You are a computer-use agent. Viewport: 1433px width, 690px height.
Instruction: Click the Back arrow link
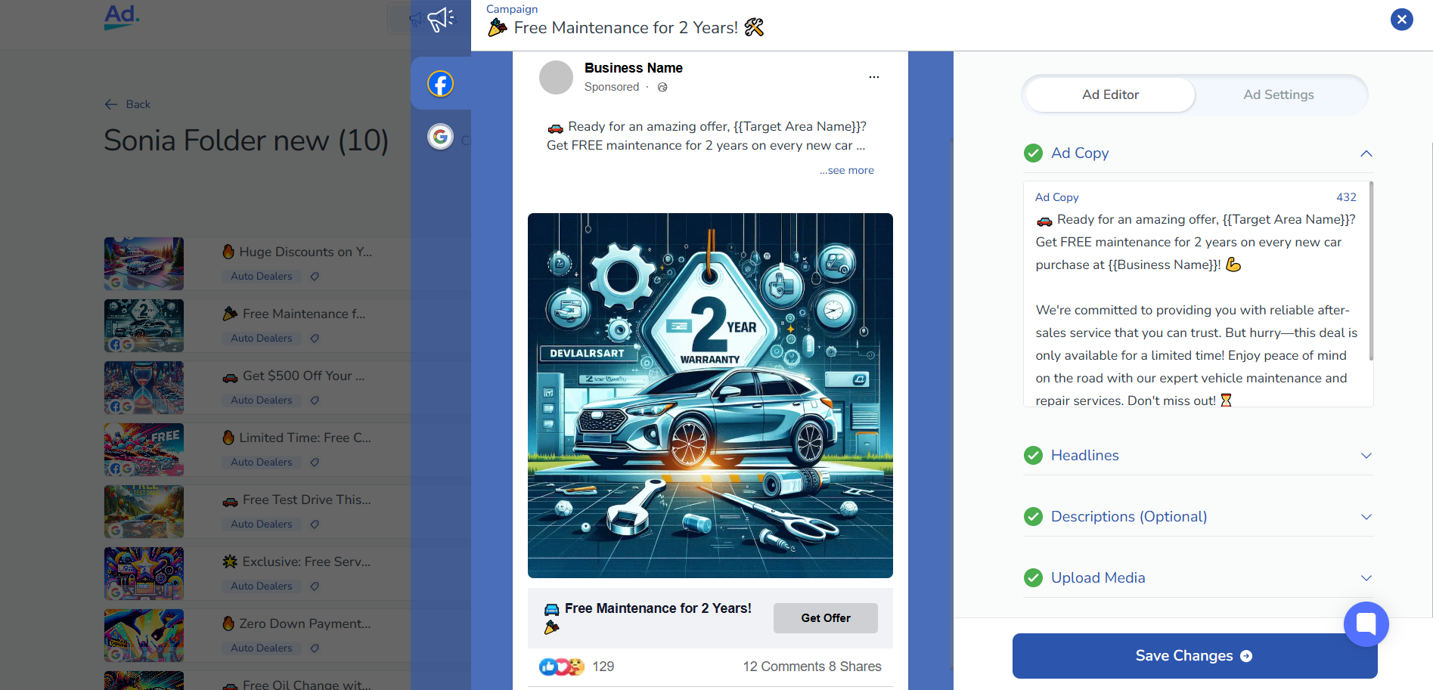(128, 104)
